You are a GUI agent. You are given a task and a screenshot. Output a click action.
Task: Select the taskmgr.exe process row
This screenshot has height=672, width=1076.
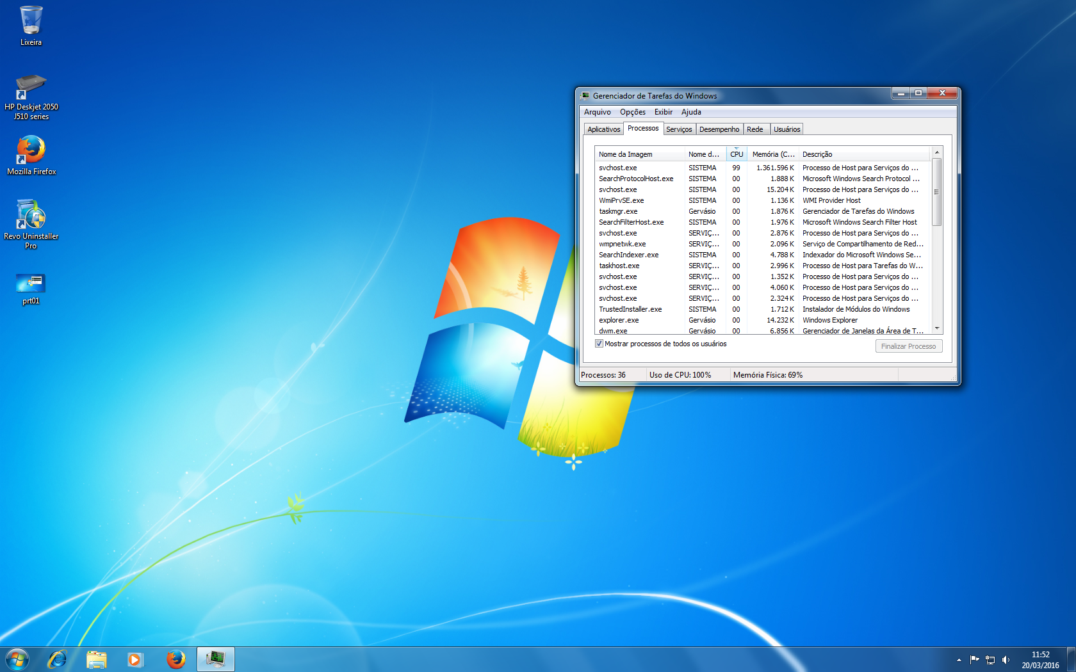(762, 211)
